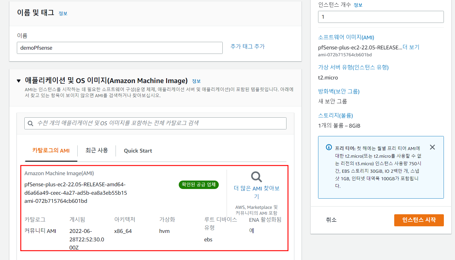Click the 커뮤니티 AMI catalog value
The image size is (455, 260).
(x=40, y=231)
